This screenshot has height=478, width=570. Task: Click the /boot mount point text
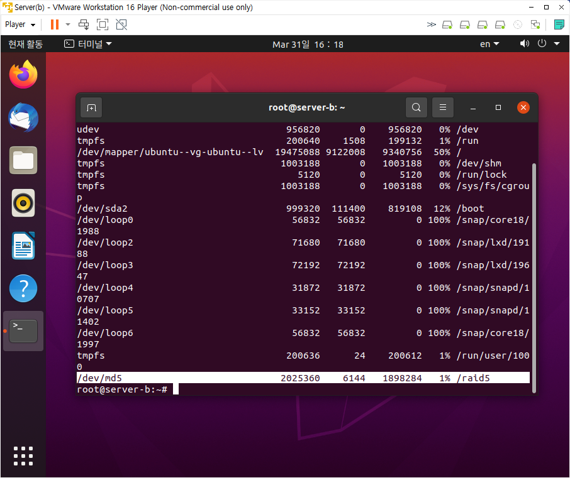point(471,209)
